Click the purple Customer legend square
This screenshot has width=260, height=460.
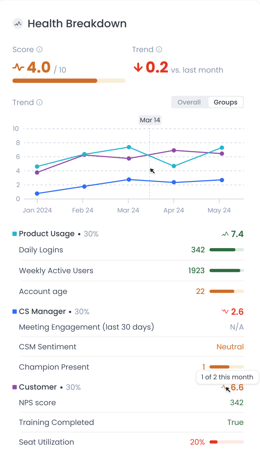coord(14,387)
